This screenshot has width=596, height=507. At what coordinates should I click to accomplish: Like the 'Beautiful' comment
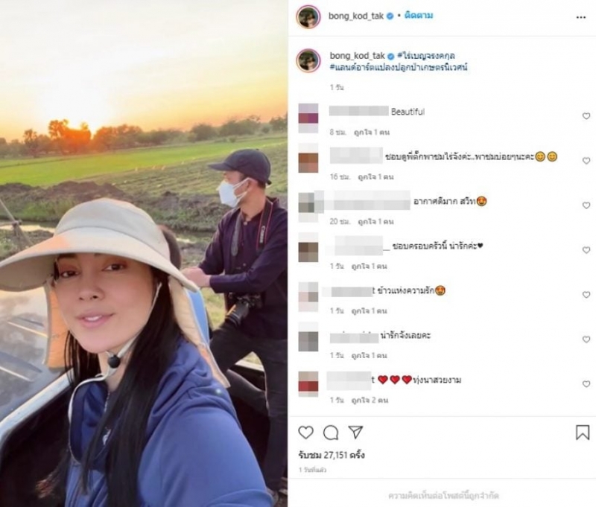[x=586, y=116]
